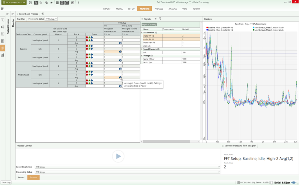Screen dimensions: 299x185
Task: Click thumbs-up icon for Mod Exhaust Idle run 2
Action: click(89, 75)
